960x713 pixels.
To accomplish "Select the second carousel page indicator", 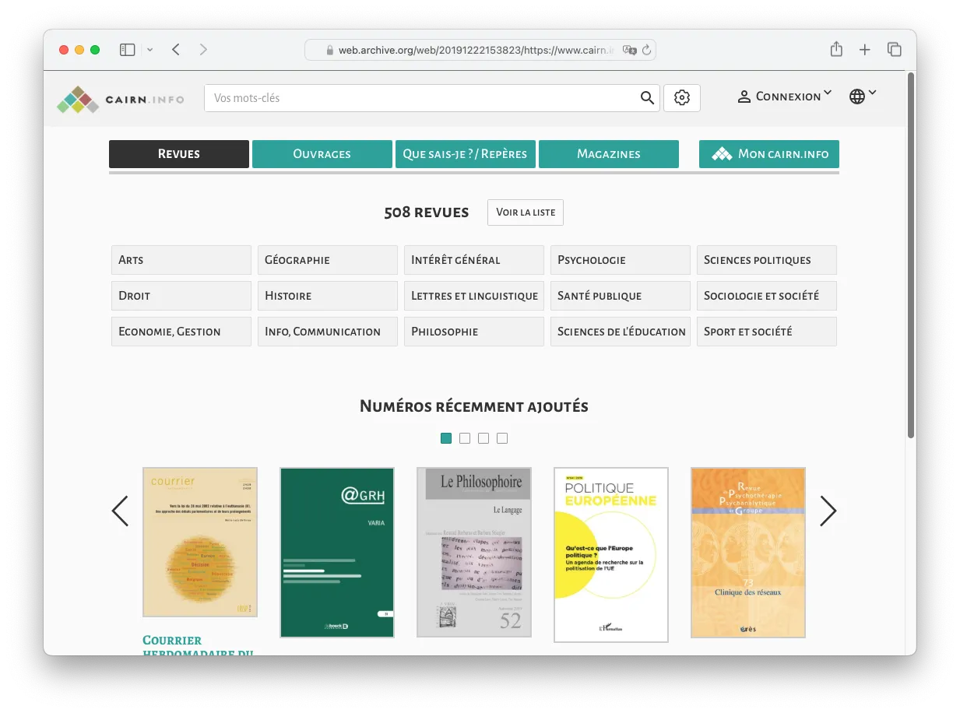I will 465,438.
